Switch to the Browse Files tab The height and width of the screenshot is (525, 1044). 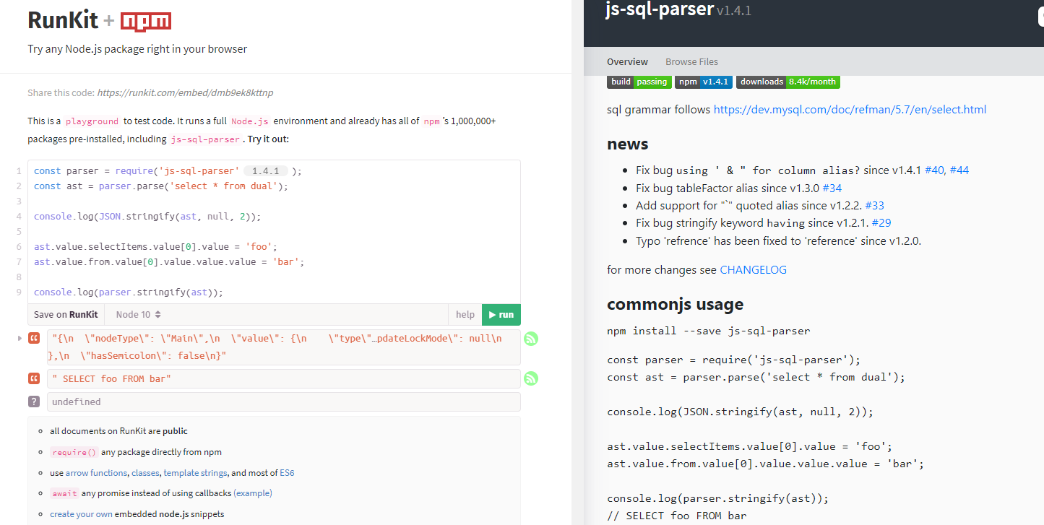click(x=691, y=61)
